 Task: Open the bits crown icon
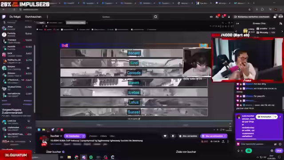click(x=229, y=17)
